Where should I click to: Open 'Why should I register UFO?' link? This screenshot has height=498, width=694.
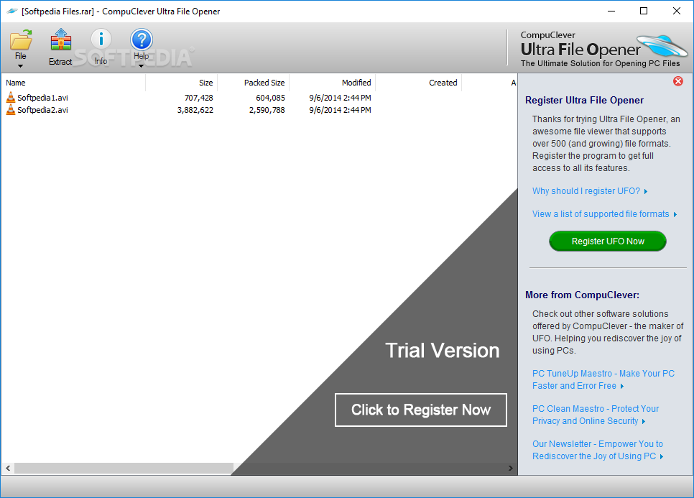pyautogui.click(x=590, y=190)
